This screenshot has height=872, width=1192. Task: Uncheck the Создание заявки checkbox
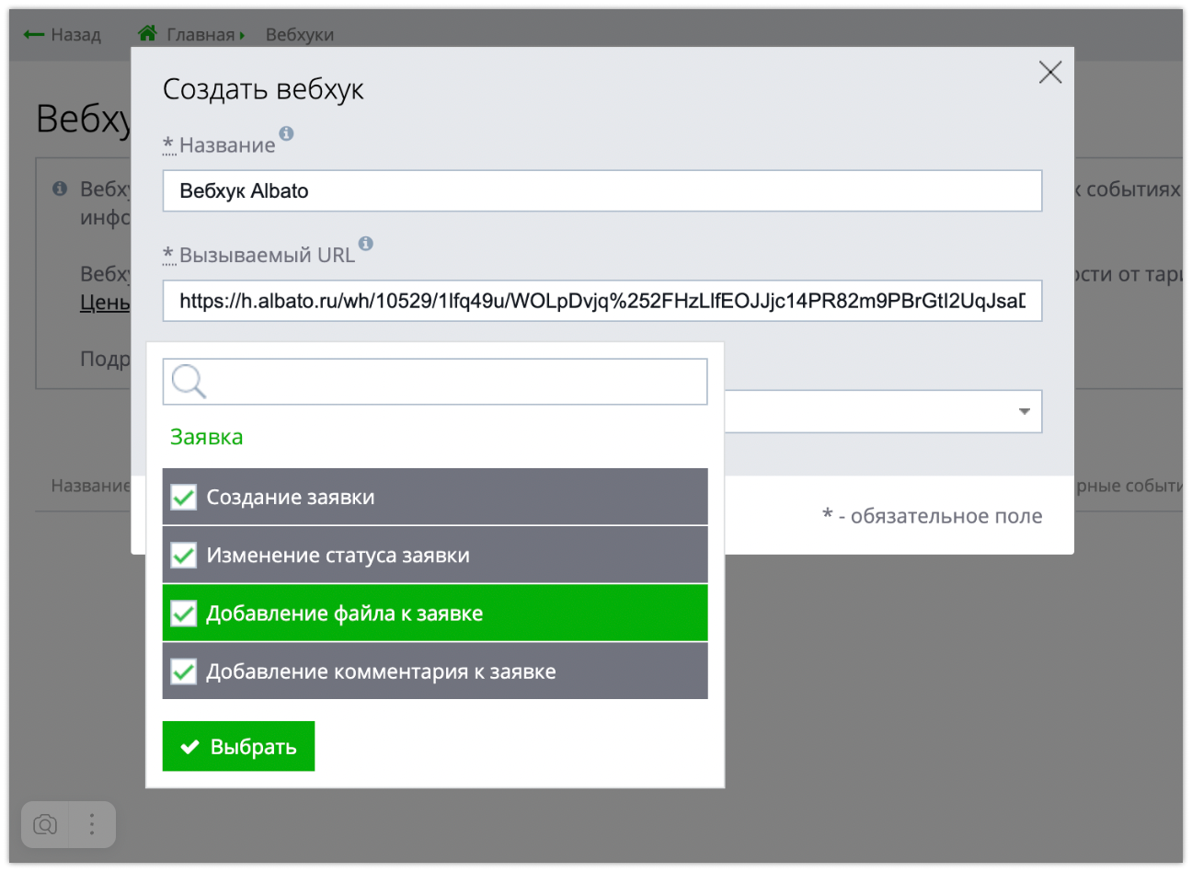184,498
